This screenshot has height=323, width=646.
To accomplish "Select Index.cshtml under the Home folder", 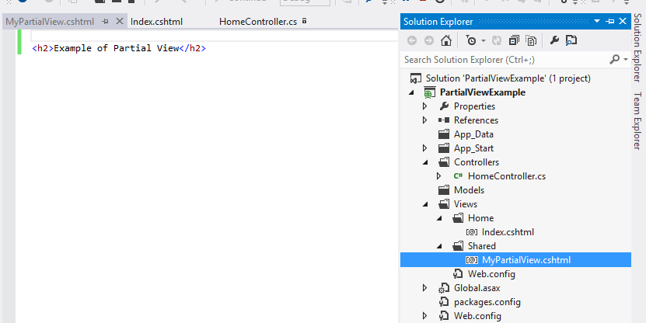I will pos(508,232).
